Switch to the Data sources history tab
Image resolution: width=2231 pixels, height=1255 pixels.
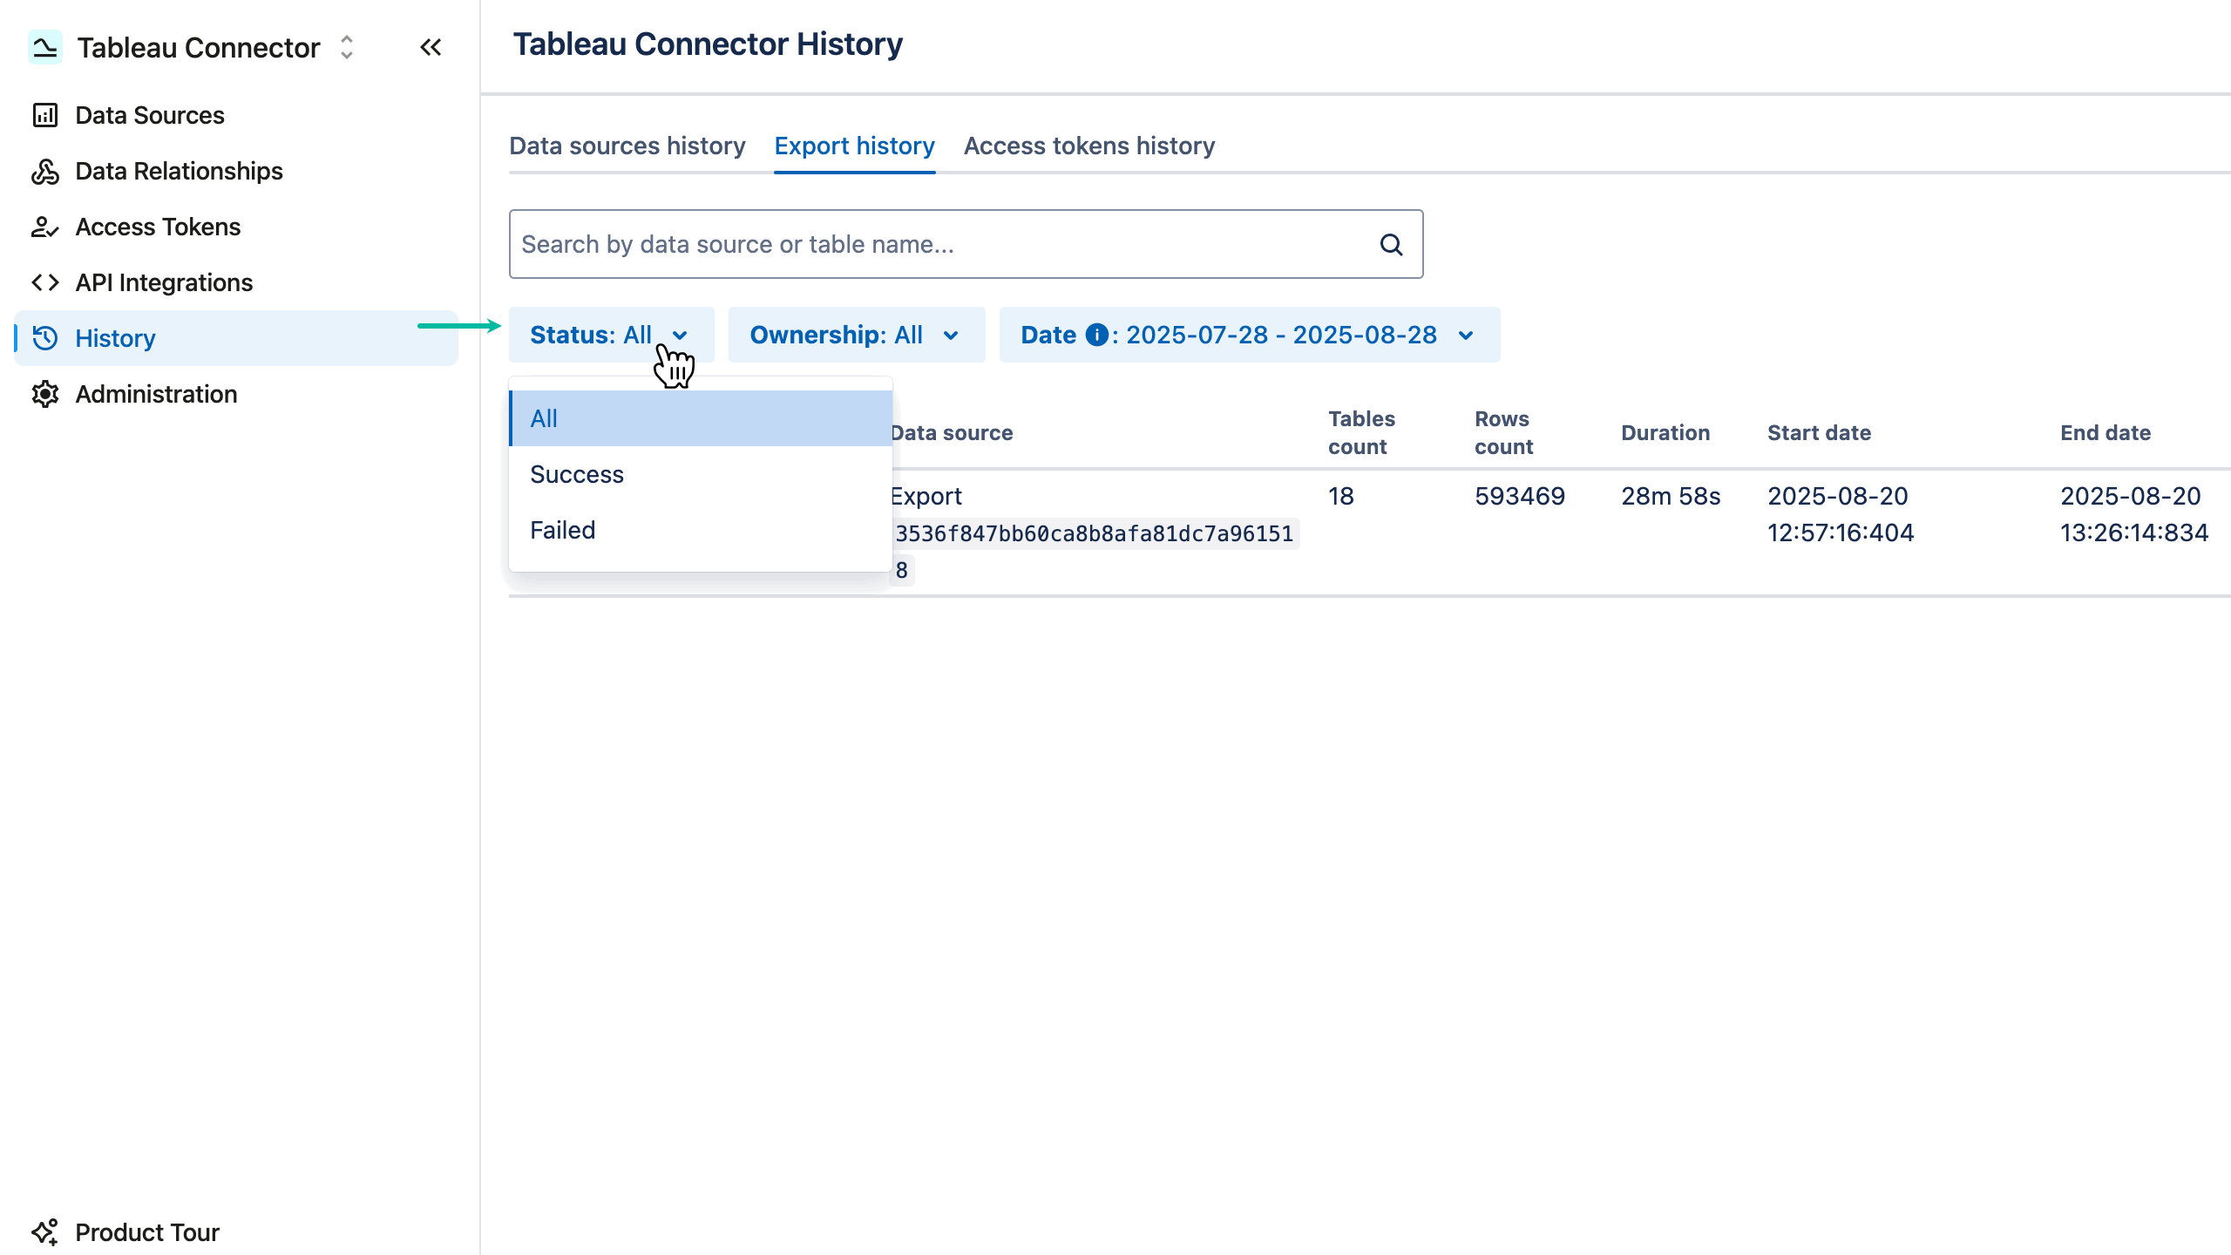pyautogui.click(x=627, y=146)
